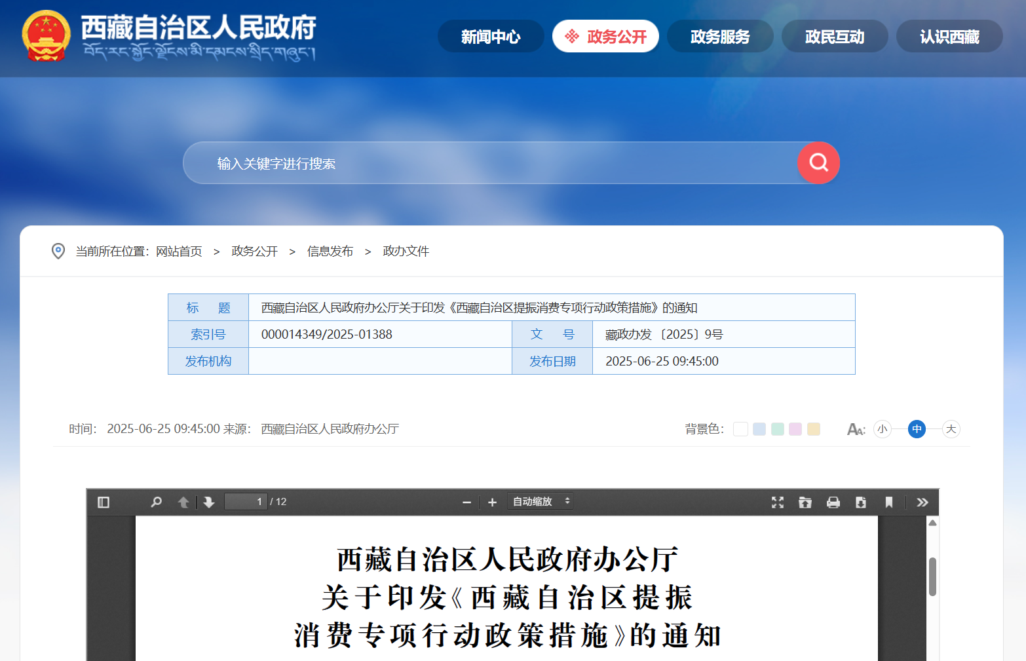Click the 网站首页 breadcrumb link
Image resolution: width=1026 pixels, height=661 pixels.
(179, 252)
